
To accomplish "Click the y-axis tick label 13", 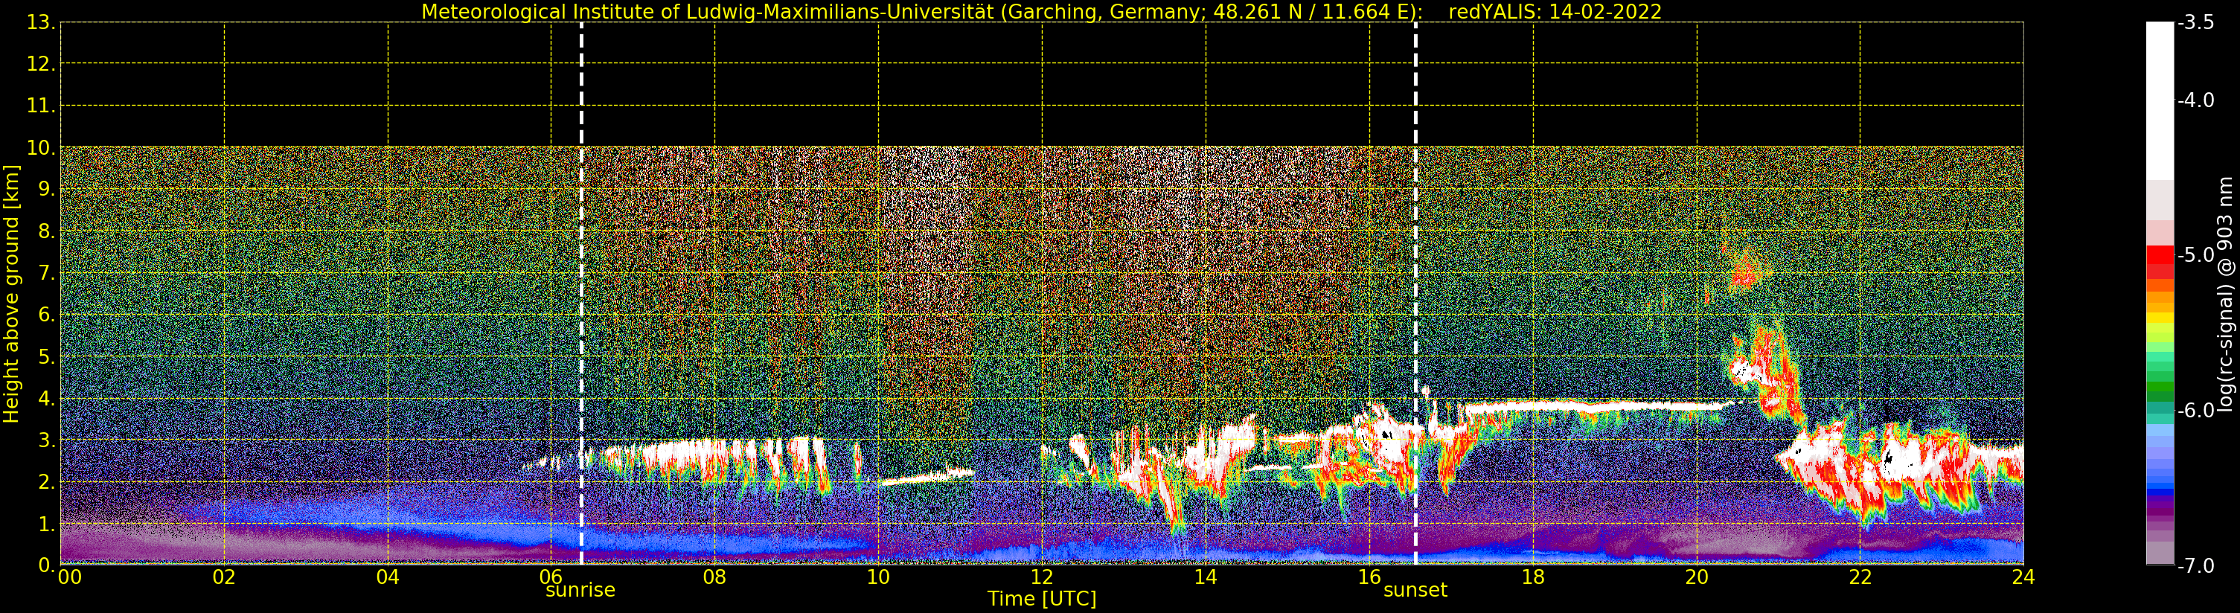I will (x=39, y=22).
